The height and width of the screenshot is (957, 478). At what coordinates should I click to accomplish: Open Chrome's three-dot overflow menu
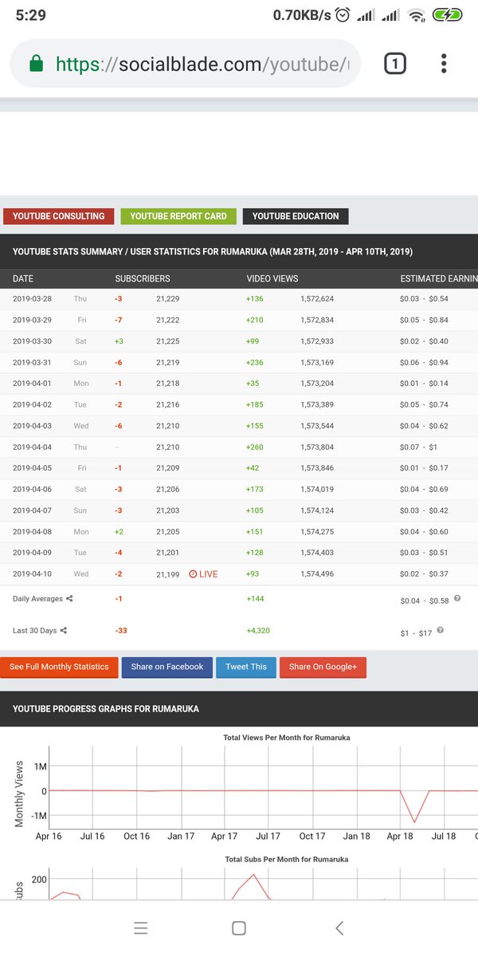click(444, 63)
